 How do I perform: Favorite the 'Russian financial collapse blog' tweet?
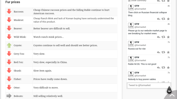(x=168, y=19)
